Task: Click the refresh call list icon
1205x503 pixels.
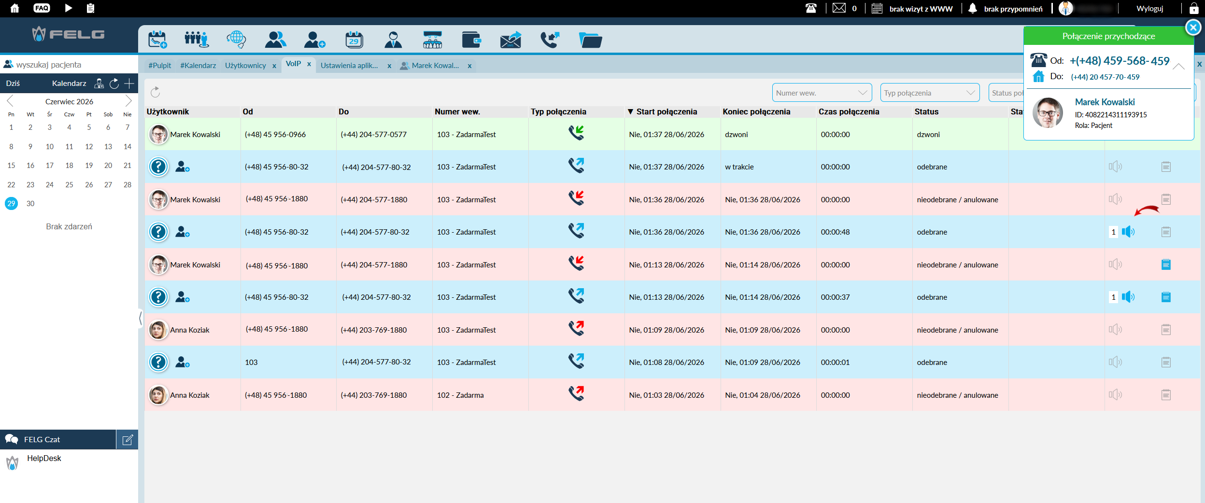Action: click(155, 92)
